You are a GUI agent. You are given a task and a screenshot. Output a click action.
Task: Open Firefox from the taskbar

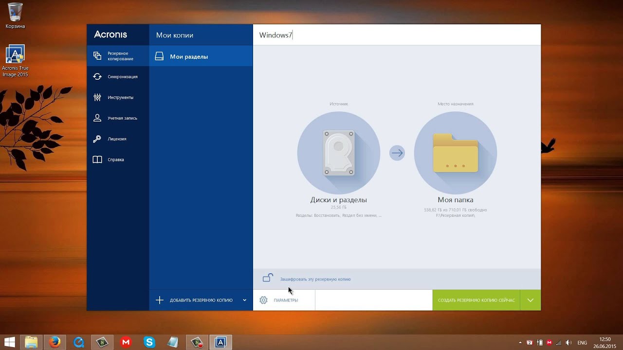55,342
